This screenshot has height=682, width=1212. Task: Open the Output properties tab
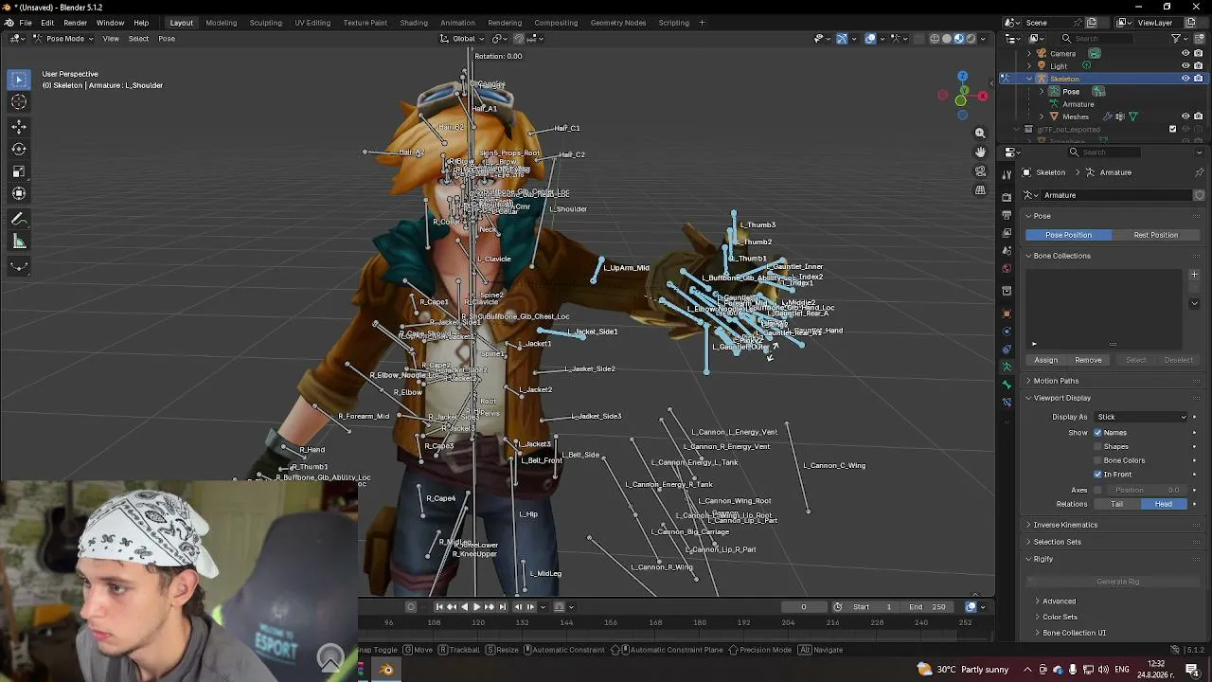click(x=1007, y=215)
